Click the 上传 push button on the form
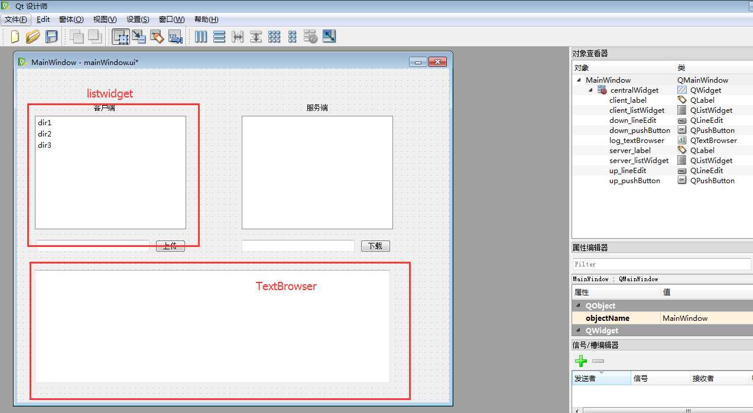 click(x=170, y=246)
